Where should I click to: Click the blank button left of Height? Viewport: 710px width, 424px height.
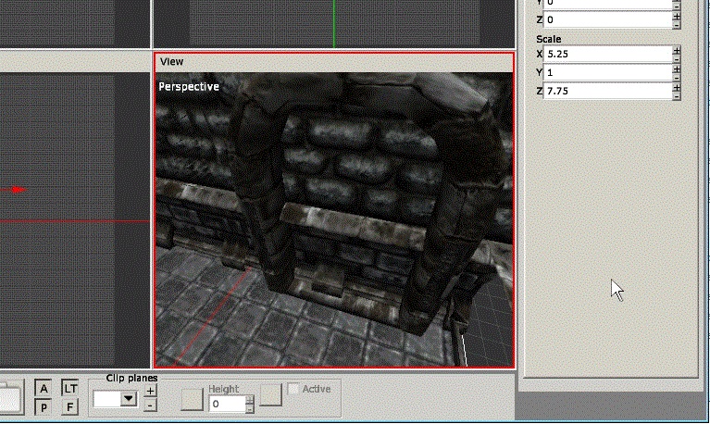tap(192, 399)
